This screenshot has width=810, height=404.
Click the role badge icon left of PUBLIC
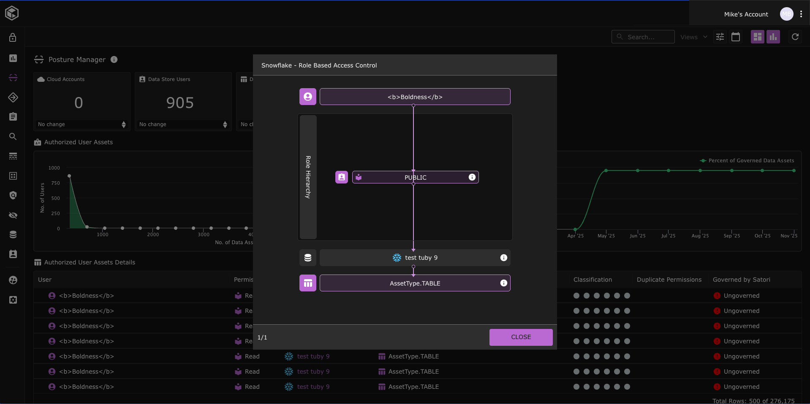[342, 177]
